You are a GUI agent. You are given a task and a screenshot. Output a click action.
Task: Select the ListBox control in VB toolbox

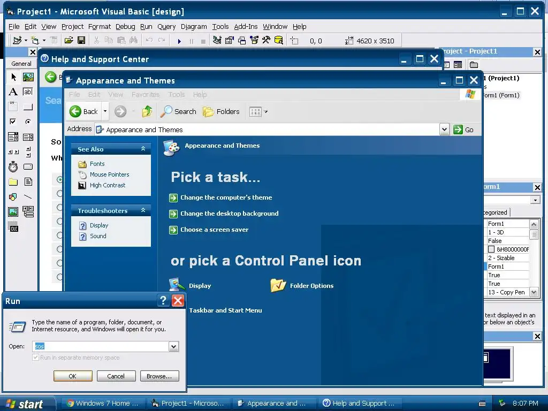(28, 136)
